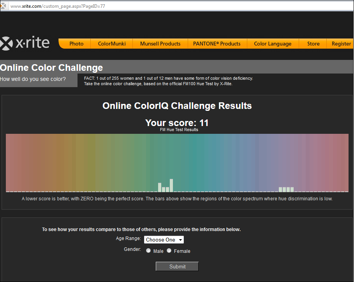The width and height of the screenshot is (354, 282).
Task: Expand the Age Range dropdown
Action: click(164, 240)
